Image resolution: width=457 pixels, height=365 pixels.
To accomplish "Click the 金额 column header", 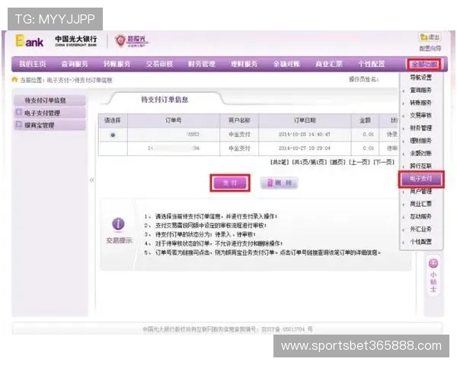I will click(365, 120).
